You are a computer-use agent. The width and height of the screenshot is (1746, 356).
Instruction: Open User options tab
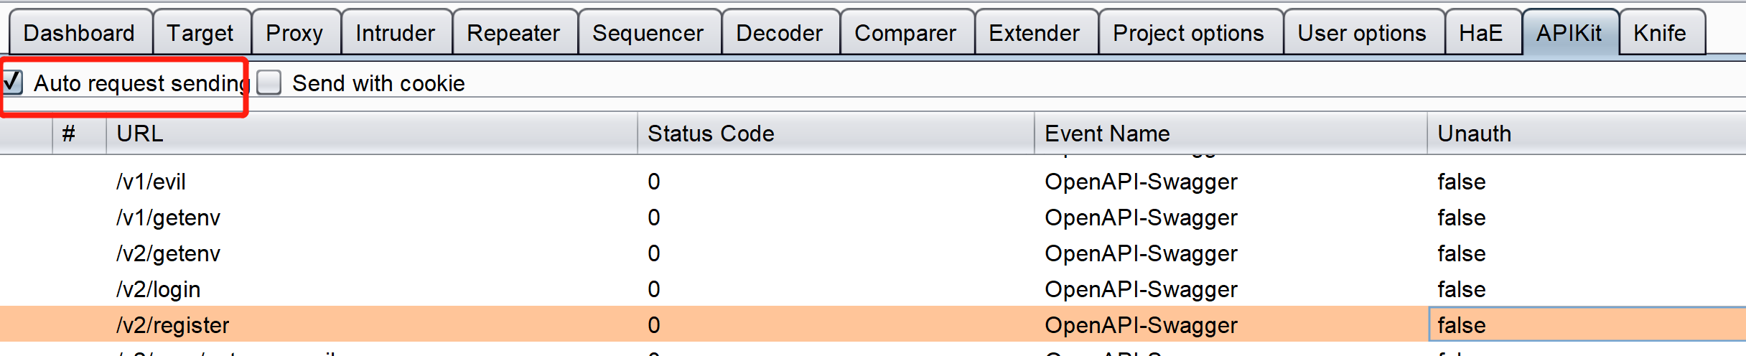(x=1363, y=33)
